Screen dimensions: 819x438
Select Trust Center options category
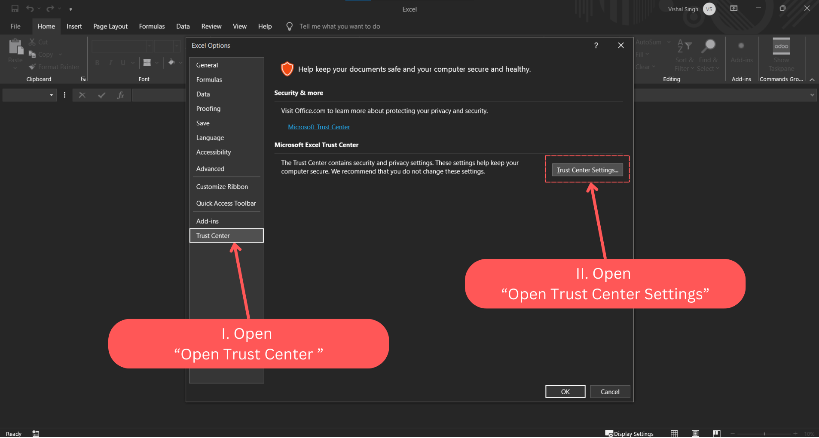226,236
